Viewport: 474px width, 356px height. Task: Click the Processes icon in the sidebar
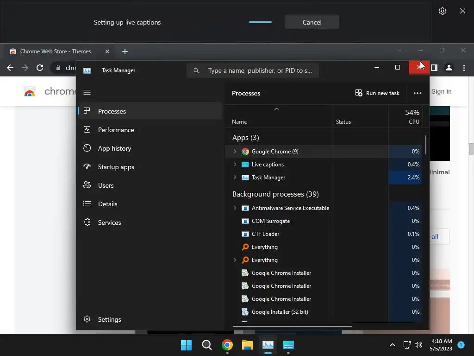coord(87,111)
